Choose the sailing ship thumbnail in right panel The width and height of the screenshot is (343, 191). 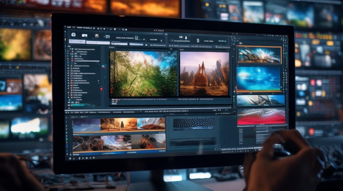(261, 100)
